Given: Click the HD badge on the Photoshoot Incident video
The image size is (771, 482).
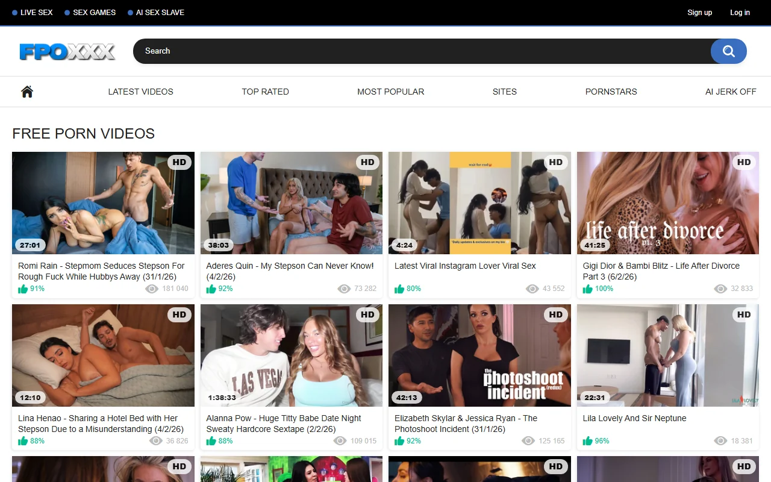Looking at the screenshot, I should pyautogui.click(x=555, y=314).
